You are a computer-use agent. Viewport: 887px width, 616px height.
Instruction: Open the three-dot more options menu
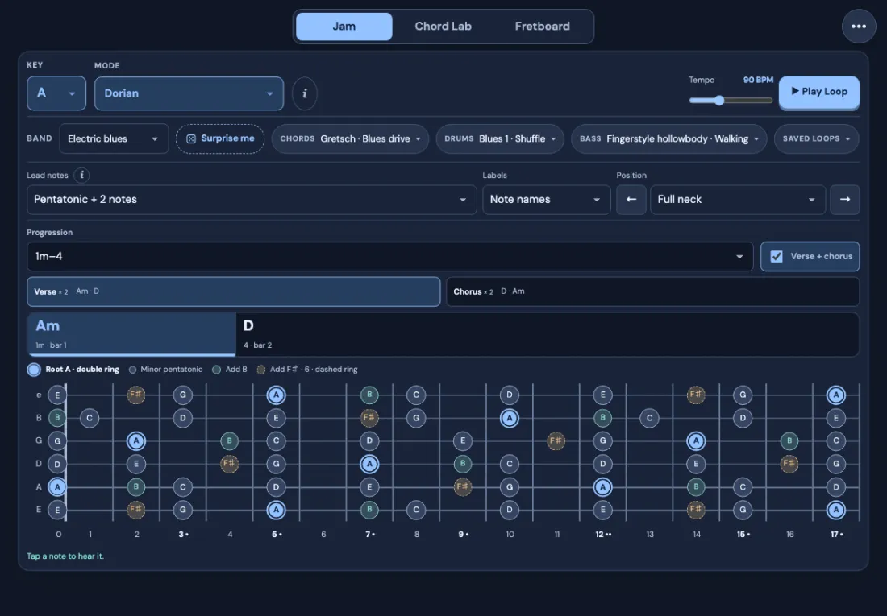click(x=858, y=26)
